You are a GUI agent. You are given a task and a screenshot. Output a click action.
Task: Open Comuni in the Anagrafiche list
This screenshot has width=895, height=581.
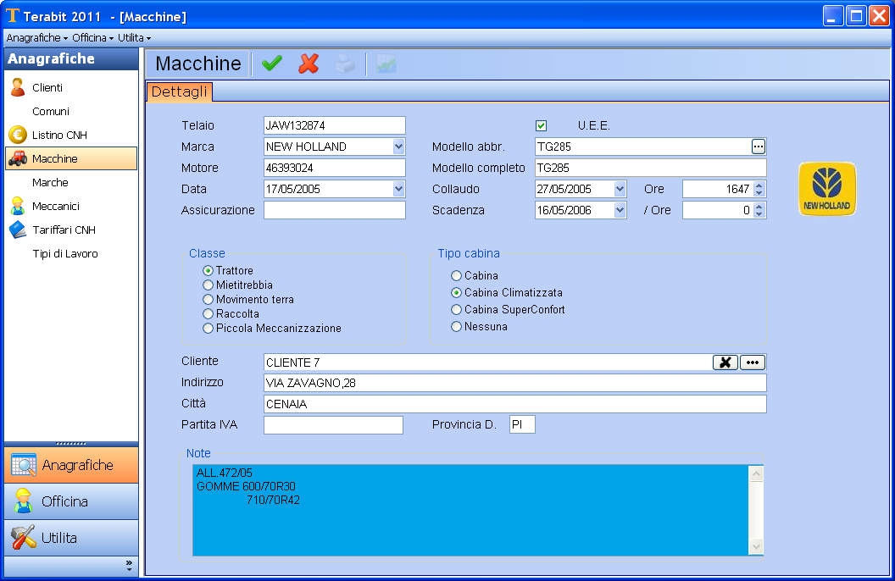[51, 111]
